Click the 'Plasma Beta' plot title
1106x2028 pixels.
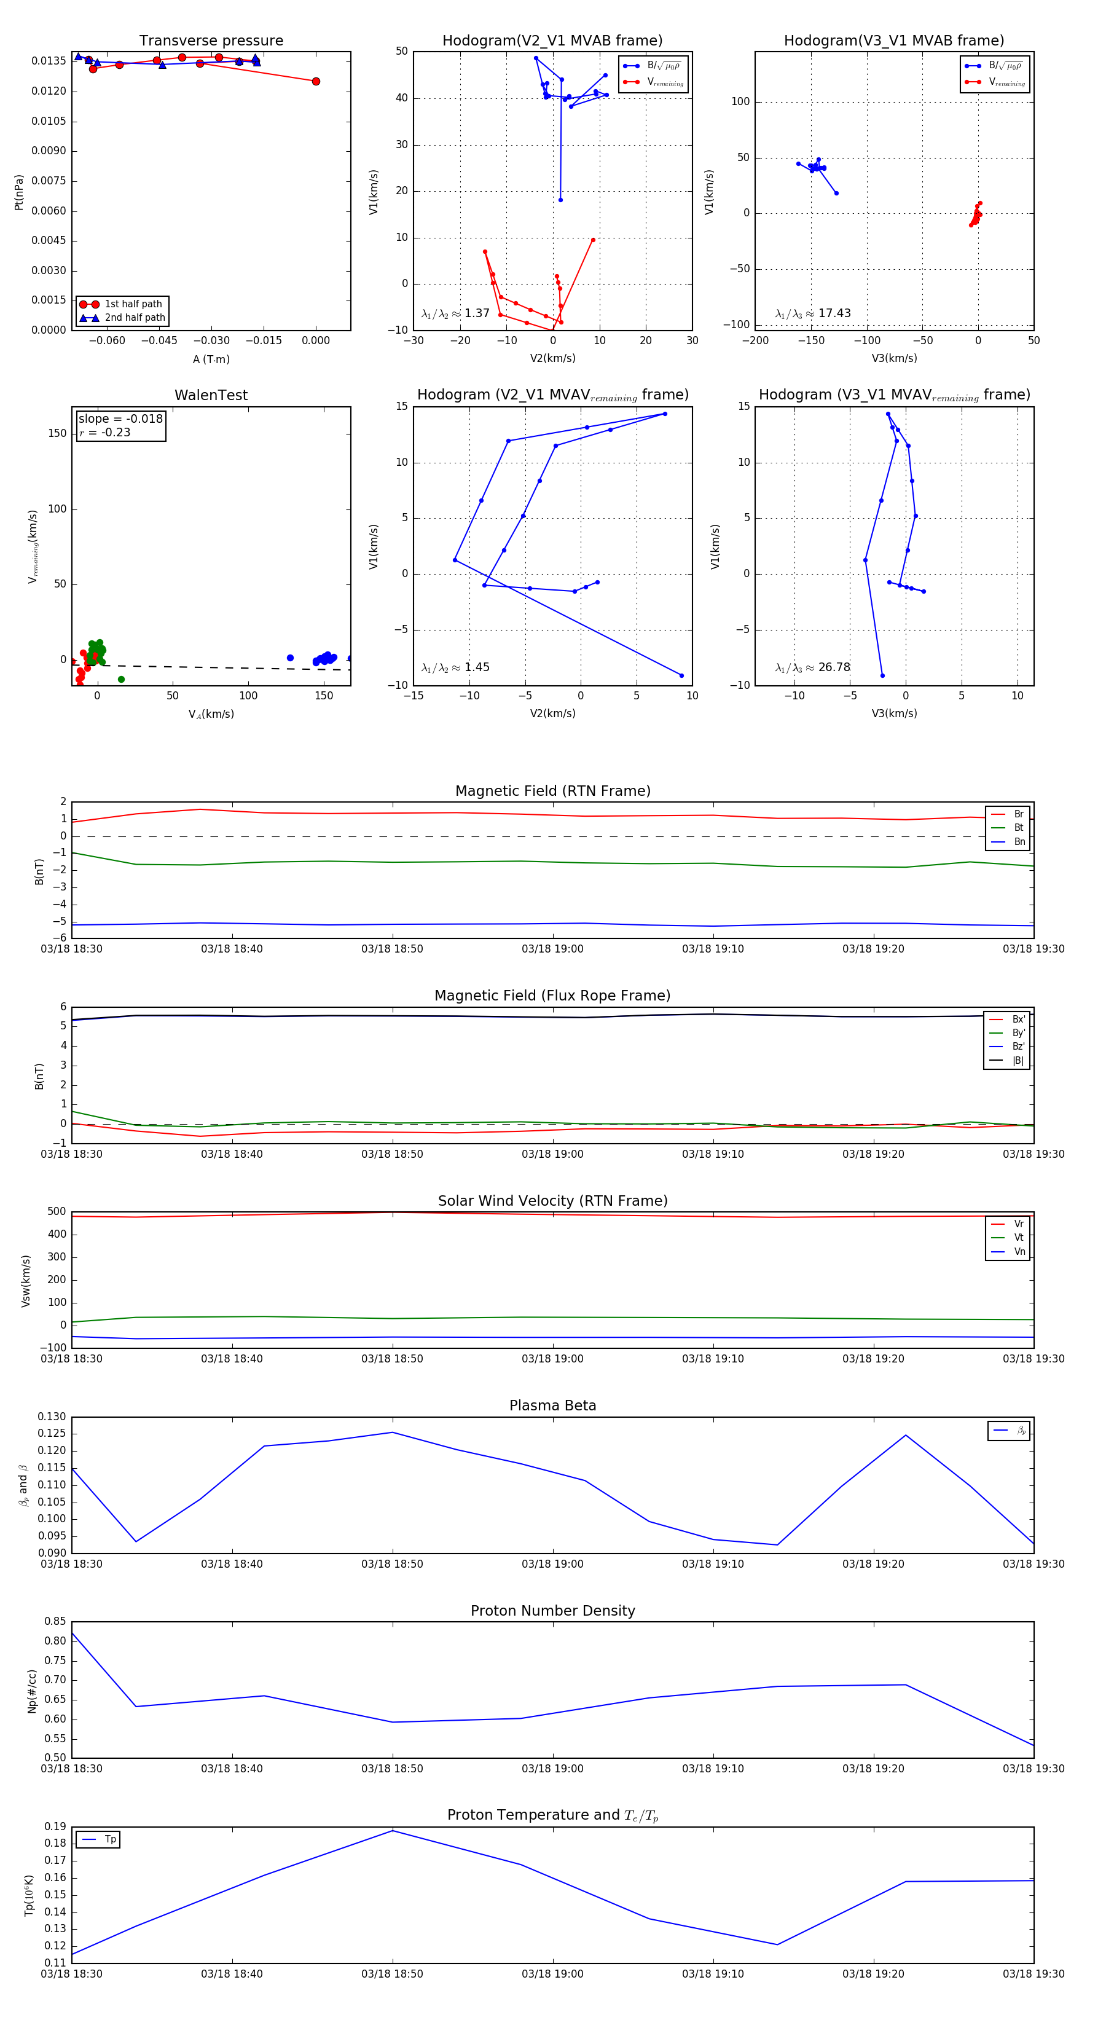pyautogui.click(x=552, y=1405)
